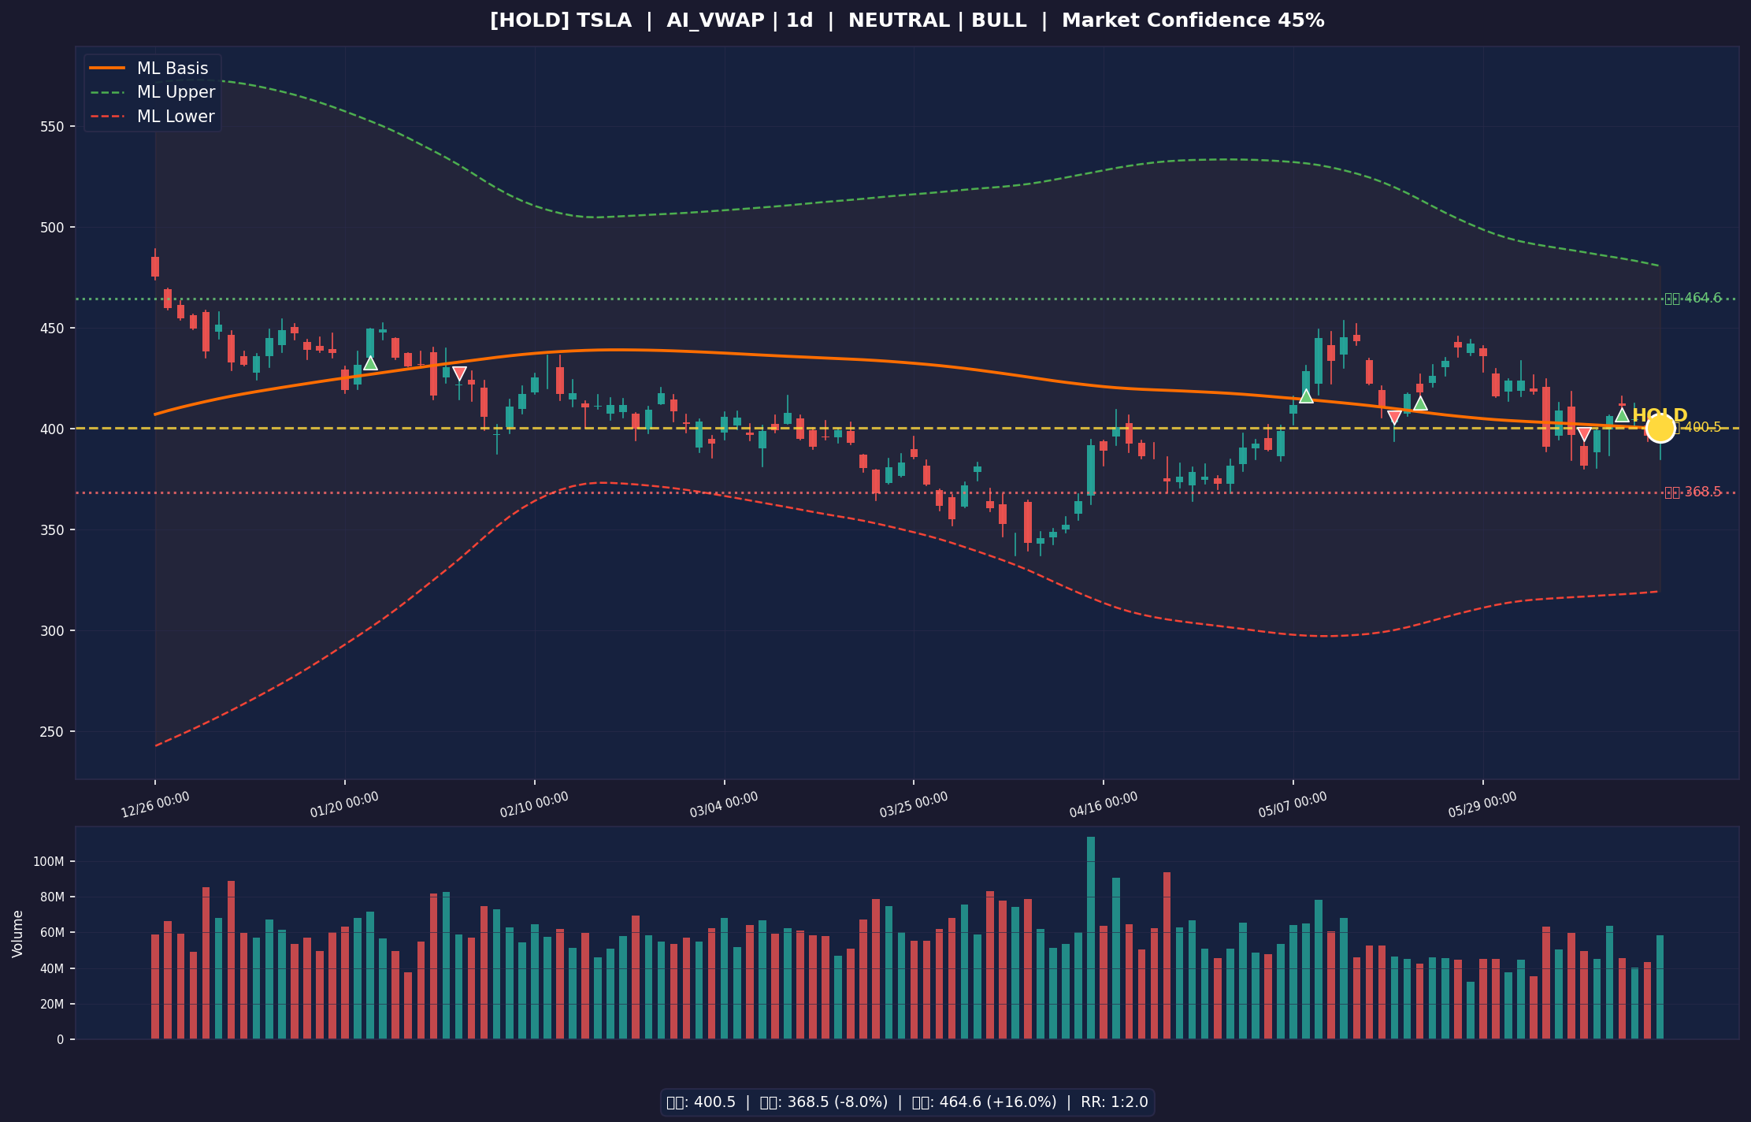This screenshot has height=1122, width=1751.
Task: Click the first red sell triangle after 01/20
Action: click(x=459, y=373)
